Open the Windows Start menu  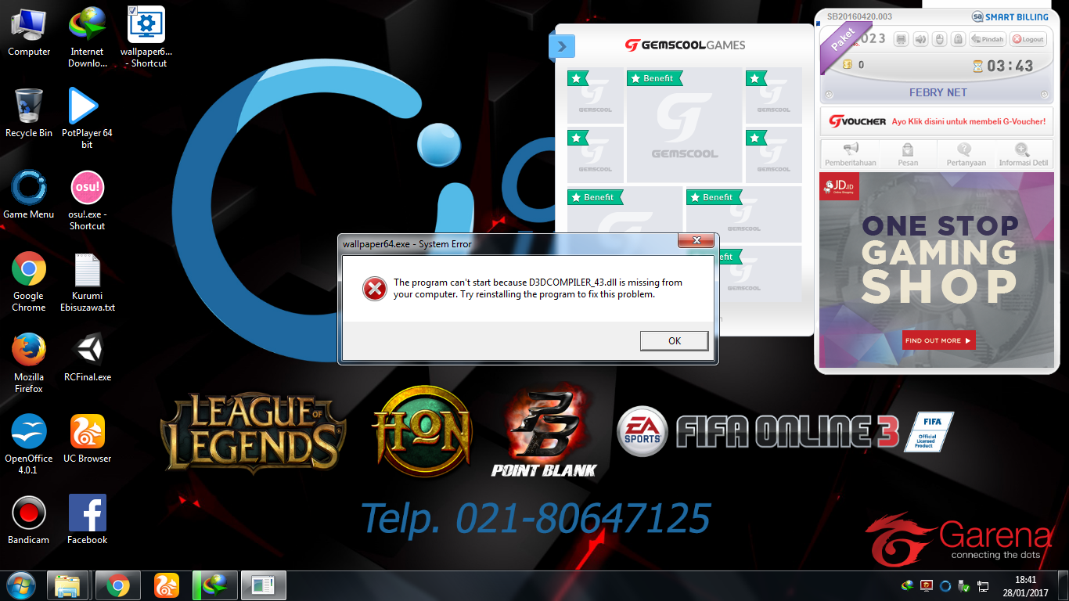click(x=20, y=585)
